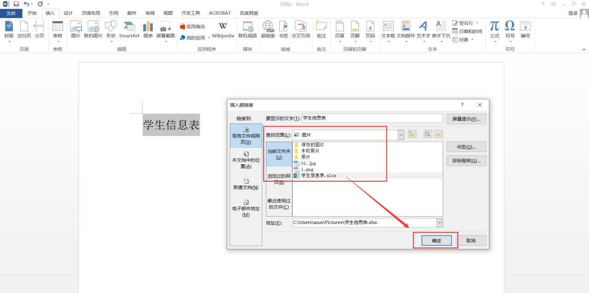Screen dimensions: 589x293
Task: Expand the 地址 address dropdown arrow
Action: (439, 223)
